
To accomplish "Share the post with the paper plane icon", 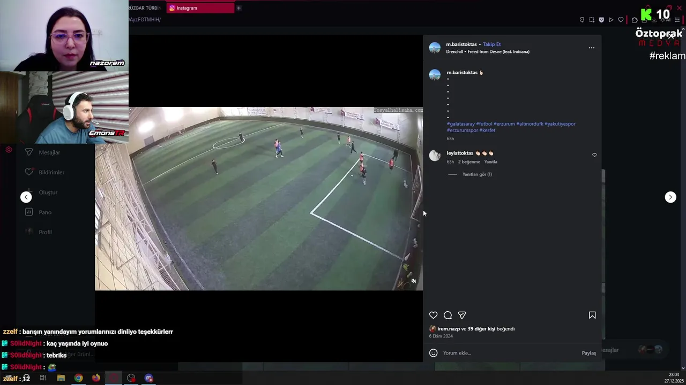I will pyautogui.click(x=462, y=315).
